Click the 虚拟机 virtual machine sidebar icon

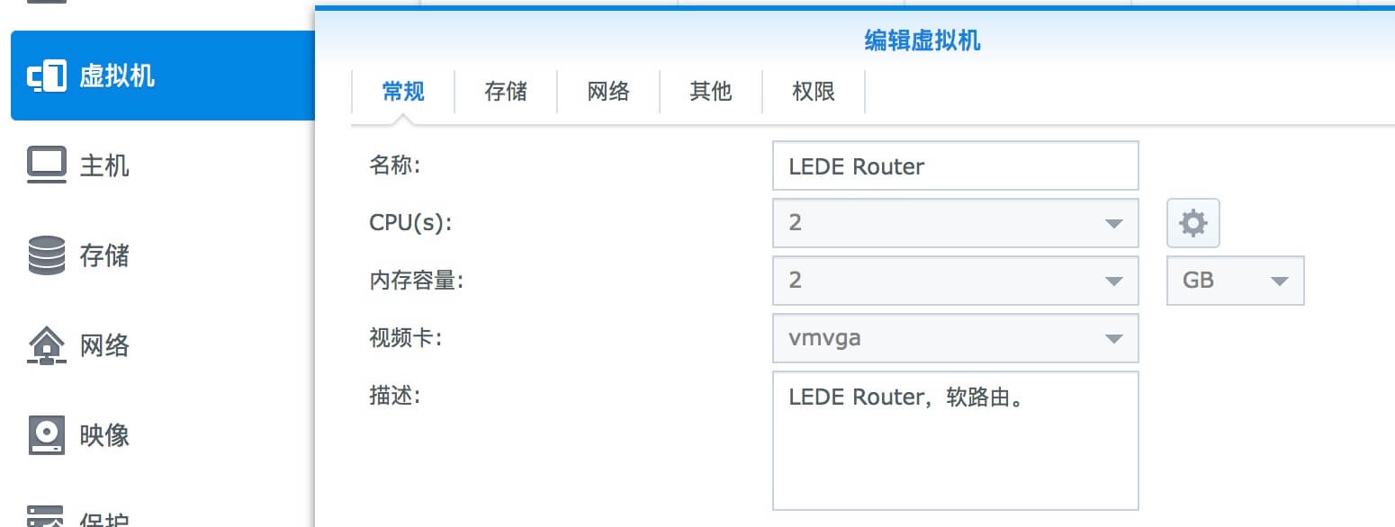click(47, 76)
